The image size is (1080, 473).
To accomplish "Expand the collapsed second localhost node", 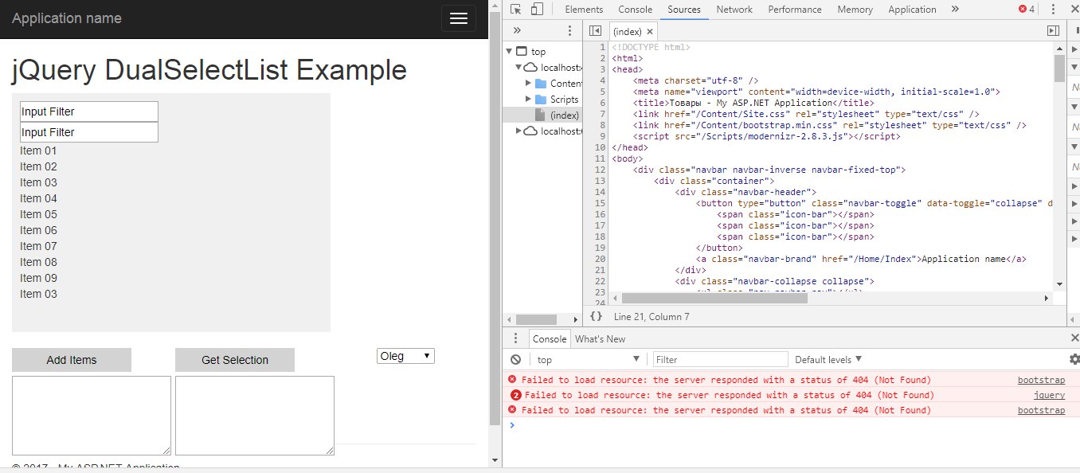I will (x=518, y=131).
